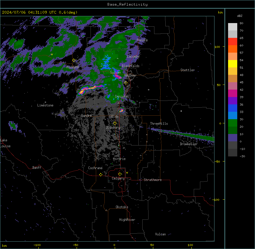Click the Vulcan label

pyautogui.click(x=160, y=234)
